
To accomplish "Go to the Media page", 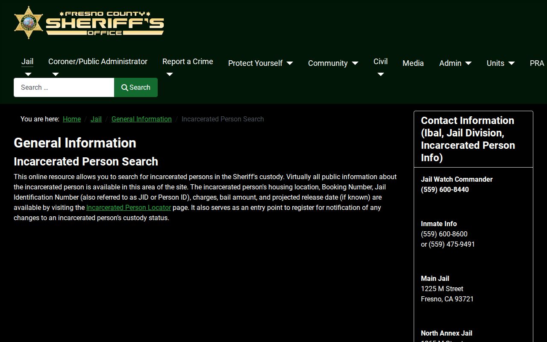I will (413, 63).
